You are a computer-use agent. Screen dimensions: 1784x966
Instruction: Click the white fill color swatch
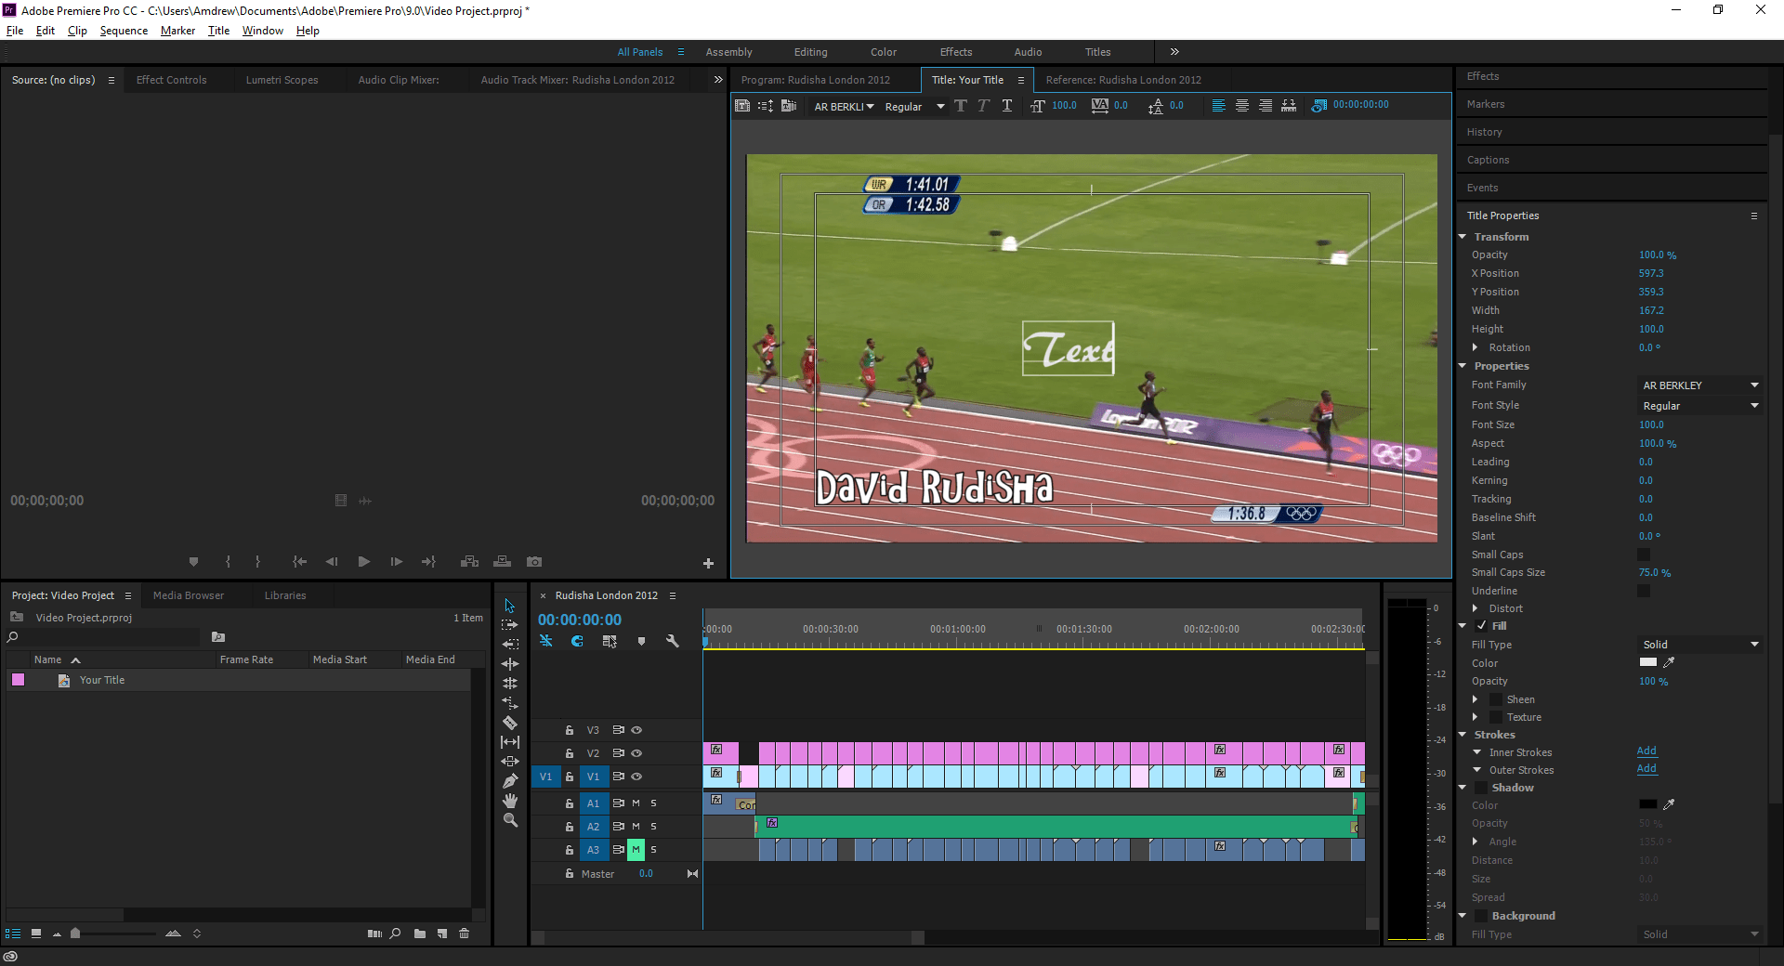coord(1648,662)
